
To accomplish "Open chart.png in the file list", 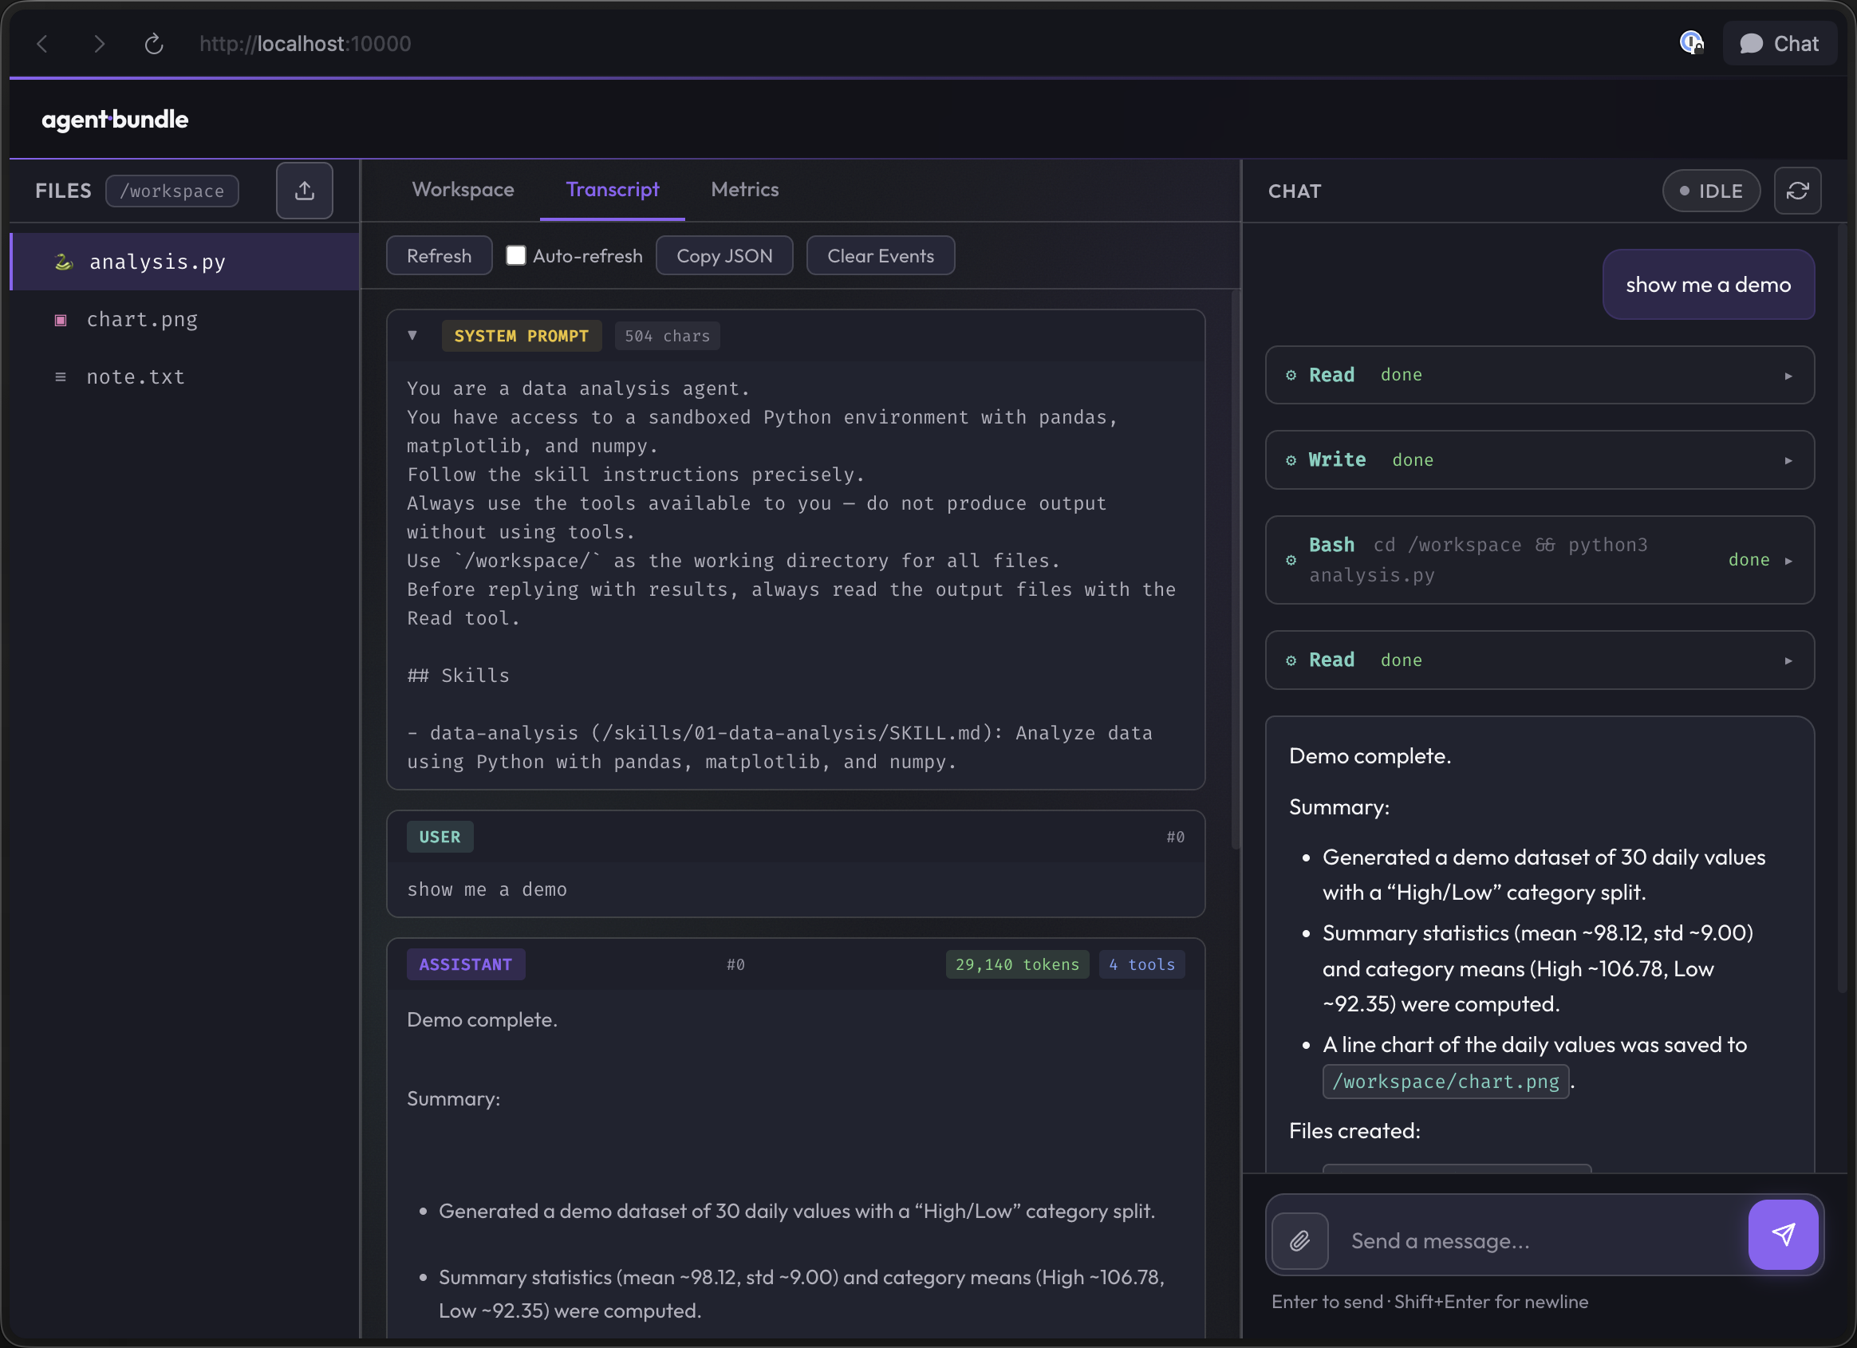I will coord(185,319).
